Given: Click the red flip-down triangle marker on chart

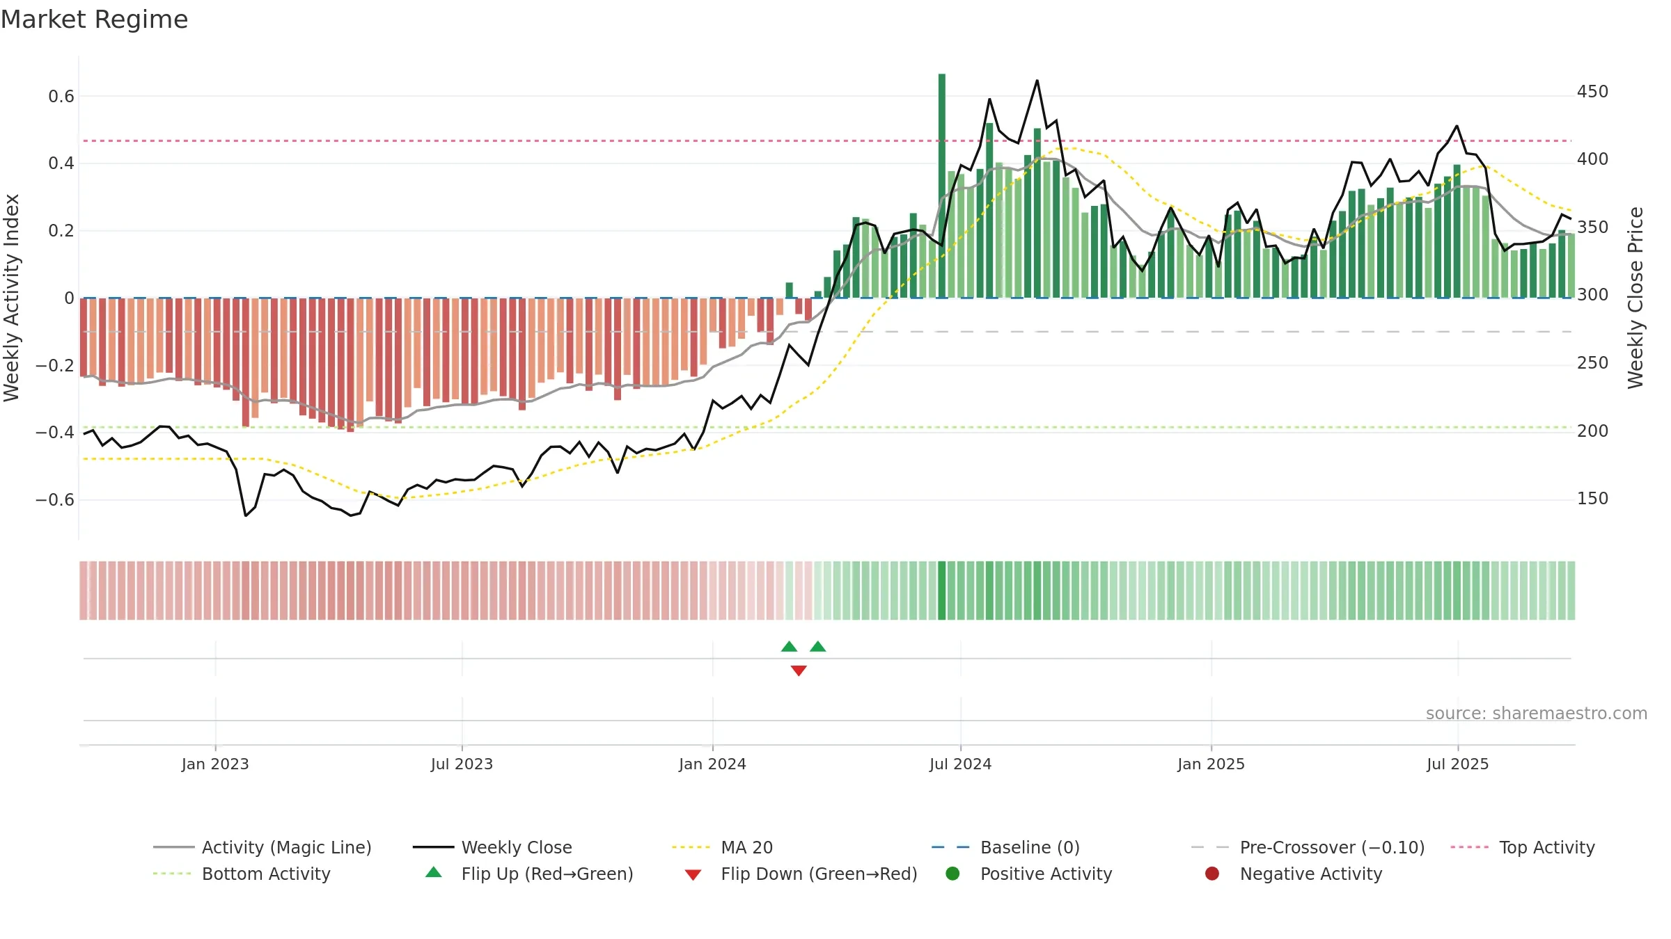Looking at the screenshot, I should tap(799, 671).
